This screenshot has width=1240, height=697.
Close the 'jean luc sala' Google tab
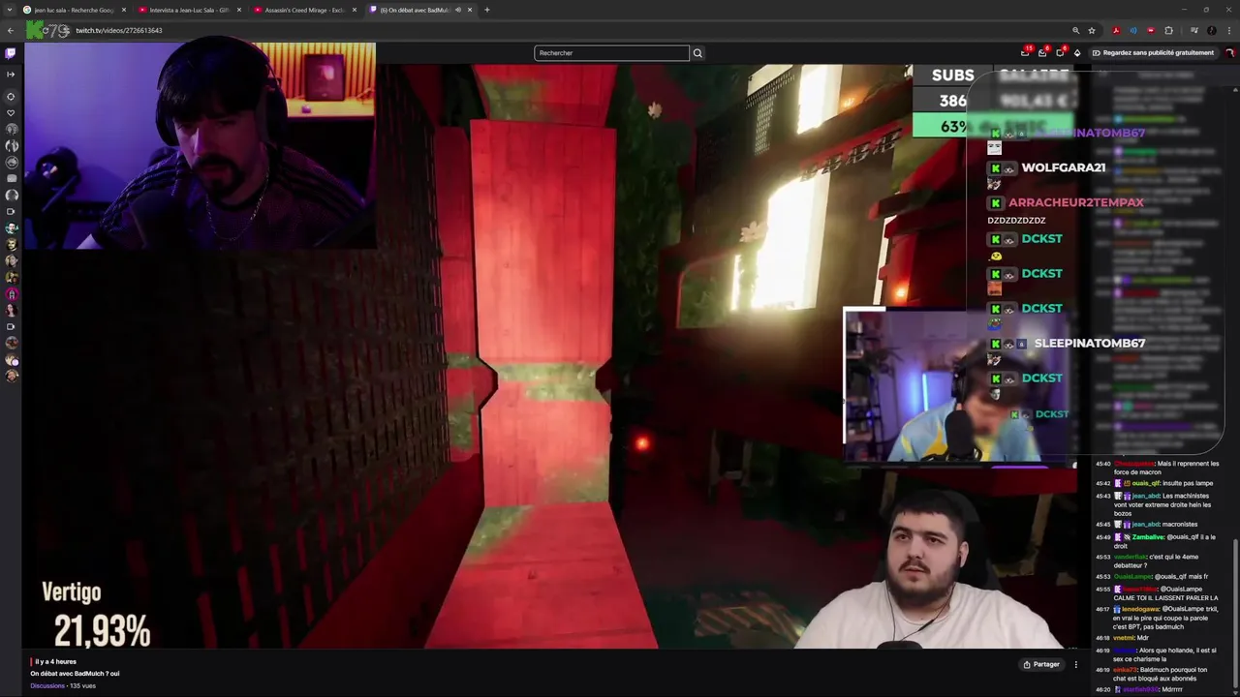pos(124,10)
